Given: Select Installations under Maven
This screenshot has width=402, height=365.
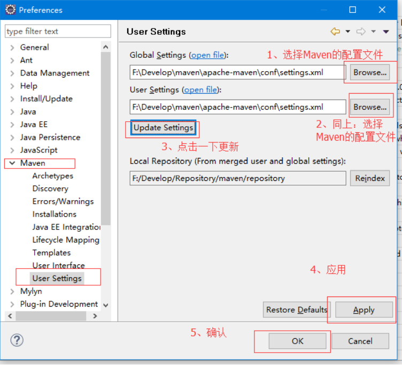Looking at the screenshot, I should [55, 214].
